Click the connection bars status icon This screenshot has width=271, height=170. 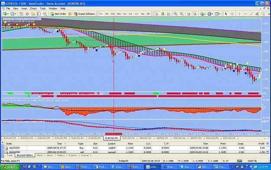pos(239,161)
